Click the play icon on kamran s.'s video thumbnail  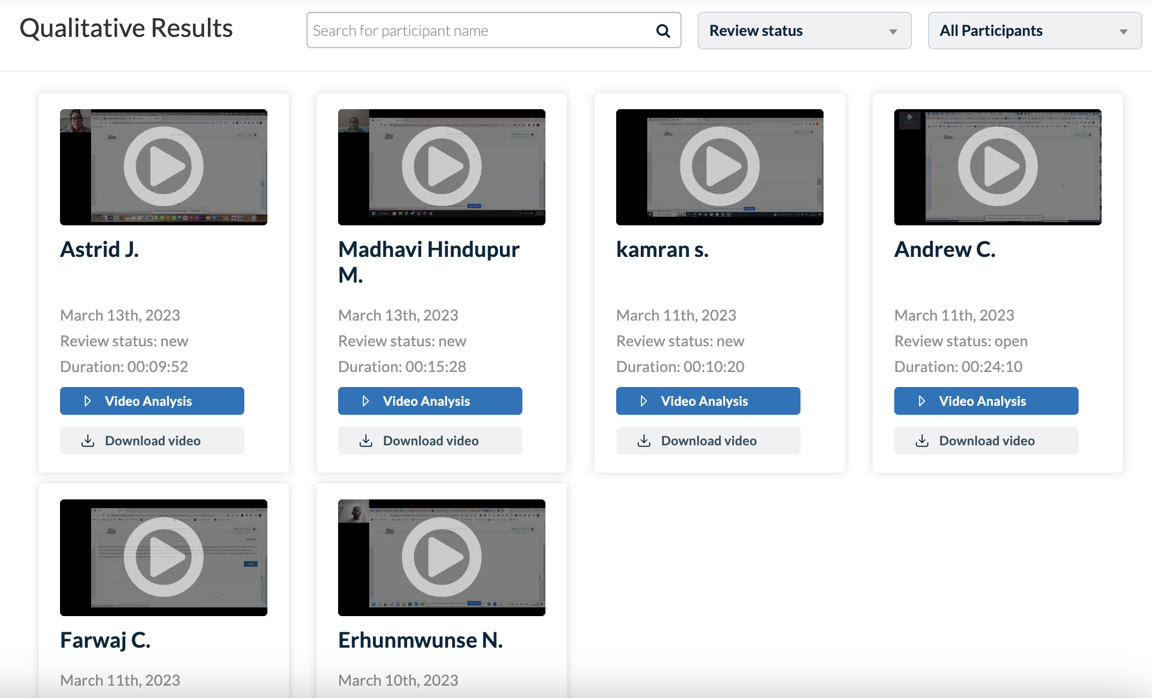point(720,166)
